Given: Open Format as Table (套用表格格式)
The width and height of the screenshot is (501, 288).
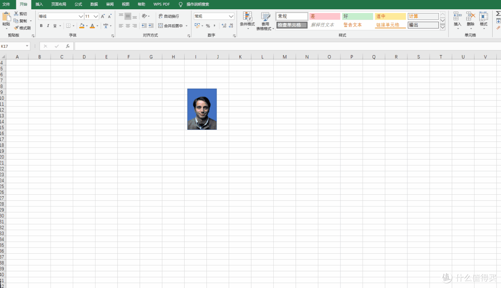Looking at the screenshot, I should coord(265,21).
